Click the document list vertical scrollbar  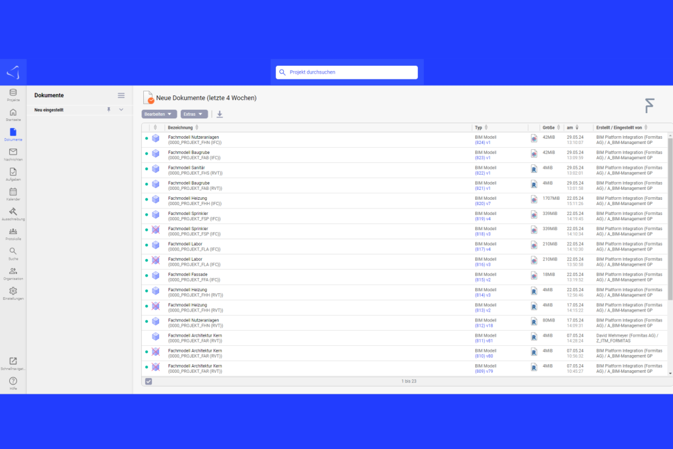[x=670, y=217]
